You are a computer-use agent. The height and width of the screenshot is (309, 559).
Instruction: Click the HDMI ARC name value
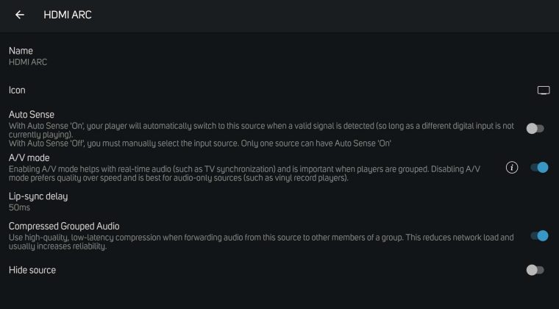click(28, 63)
